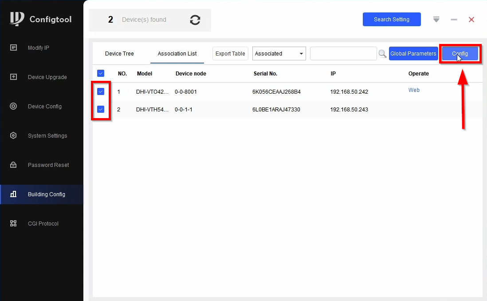The height and width of the screenshot is (301, 487).
Task: Switch to the Device Tree tab
Action: pos(119,53)
